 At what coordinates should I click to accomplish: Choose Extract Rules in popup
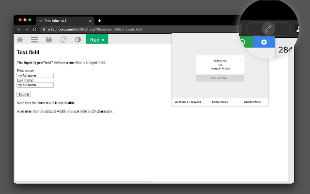pos(220,102)
